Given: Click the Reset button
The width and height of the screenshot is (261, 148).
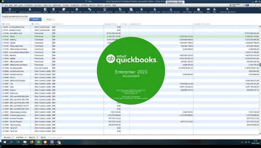Looking at the screenshot, I should [49, 19].
